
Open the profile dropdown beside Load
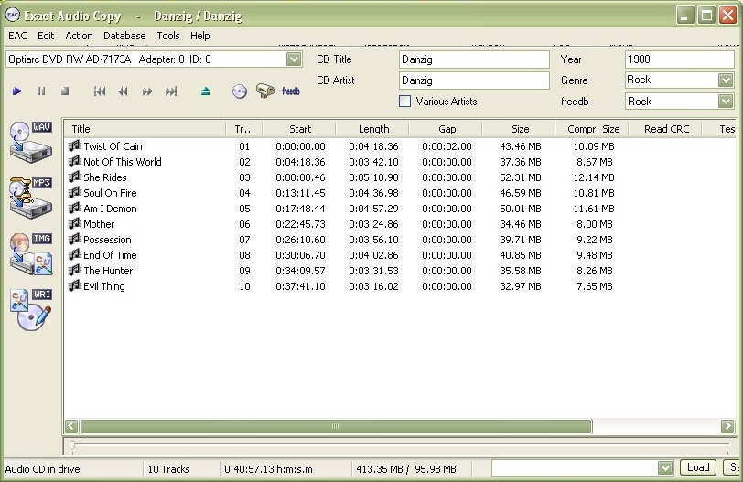[665, 468]
